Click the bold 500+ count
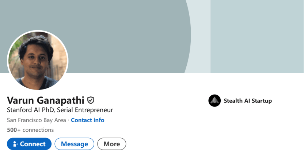This screenshot has height=155, width=304. [14, 130]
